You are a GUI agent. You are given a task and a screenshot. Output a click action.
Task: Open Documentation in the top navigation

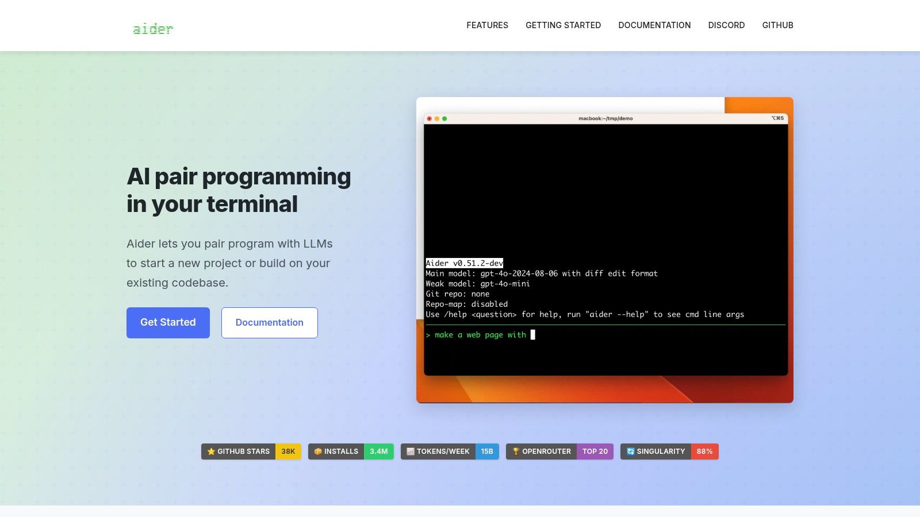[654, 25]
